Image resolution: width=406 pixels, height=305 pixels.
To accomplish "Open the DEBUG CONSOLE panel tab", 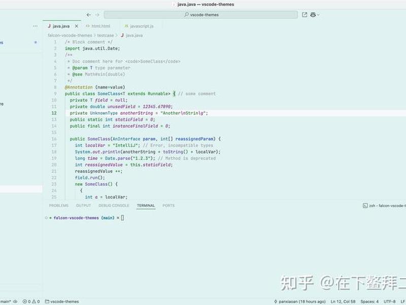I will [114, 205].
